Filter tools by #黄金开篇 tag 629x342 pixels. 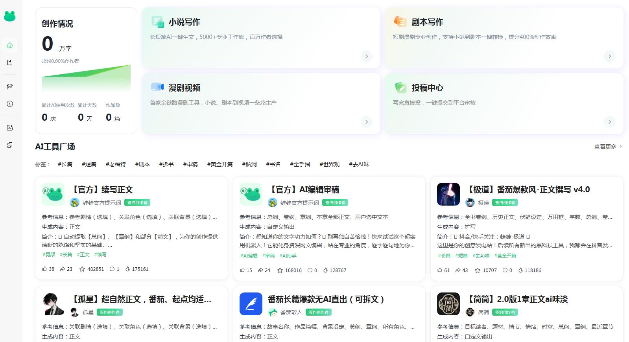tap(220, 164)
